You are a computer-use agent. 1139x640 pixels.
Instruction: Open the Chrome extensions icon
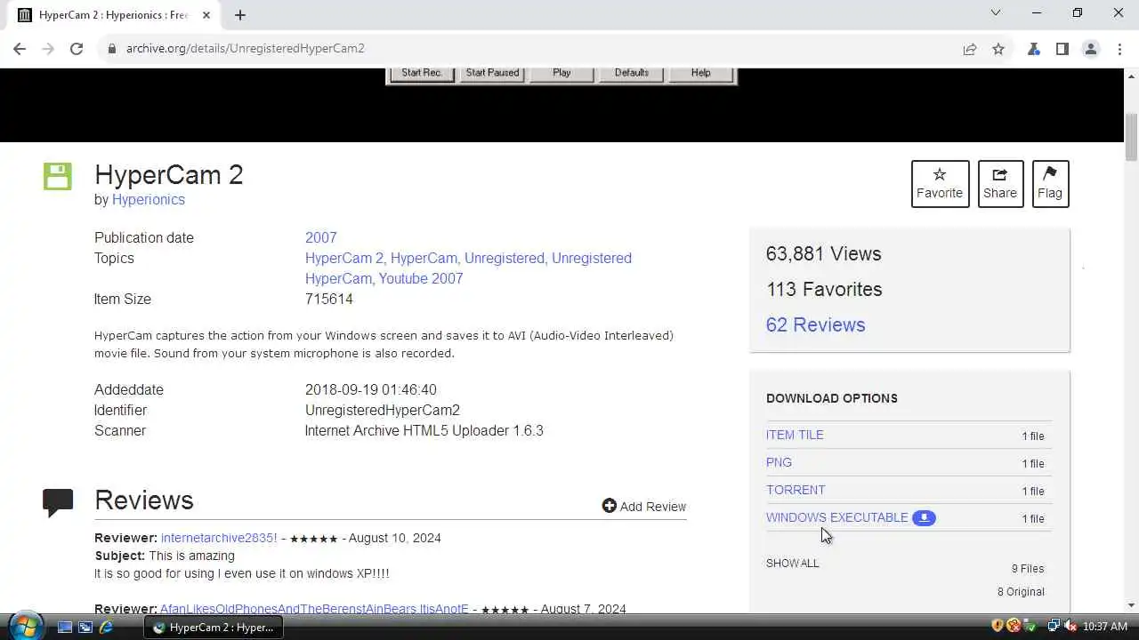coord(1033,49)
